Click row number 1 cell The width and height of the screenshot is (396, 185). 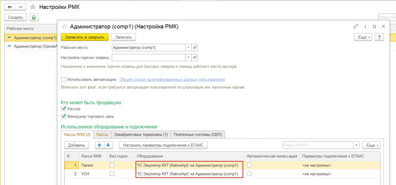[x=72, y=165]
